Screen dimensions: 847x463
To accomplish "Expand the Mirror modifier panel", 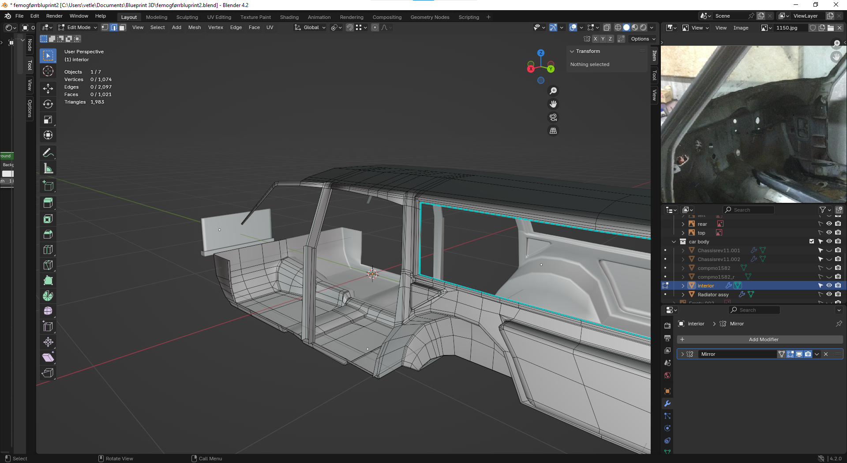I will (682, 354).
